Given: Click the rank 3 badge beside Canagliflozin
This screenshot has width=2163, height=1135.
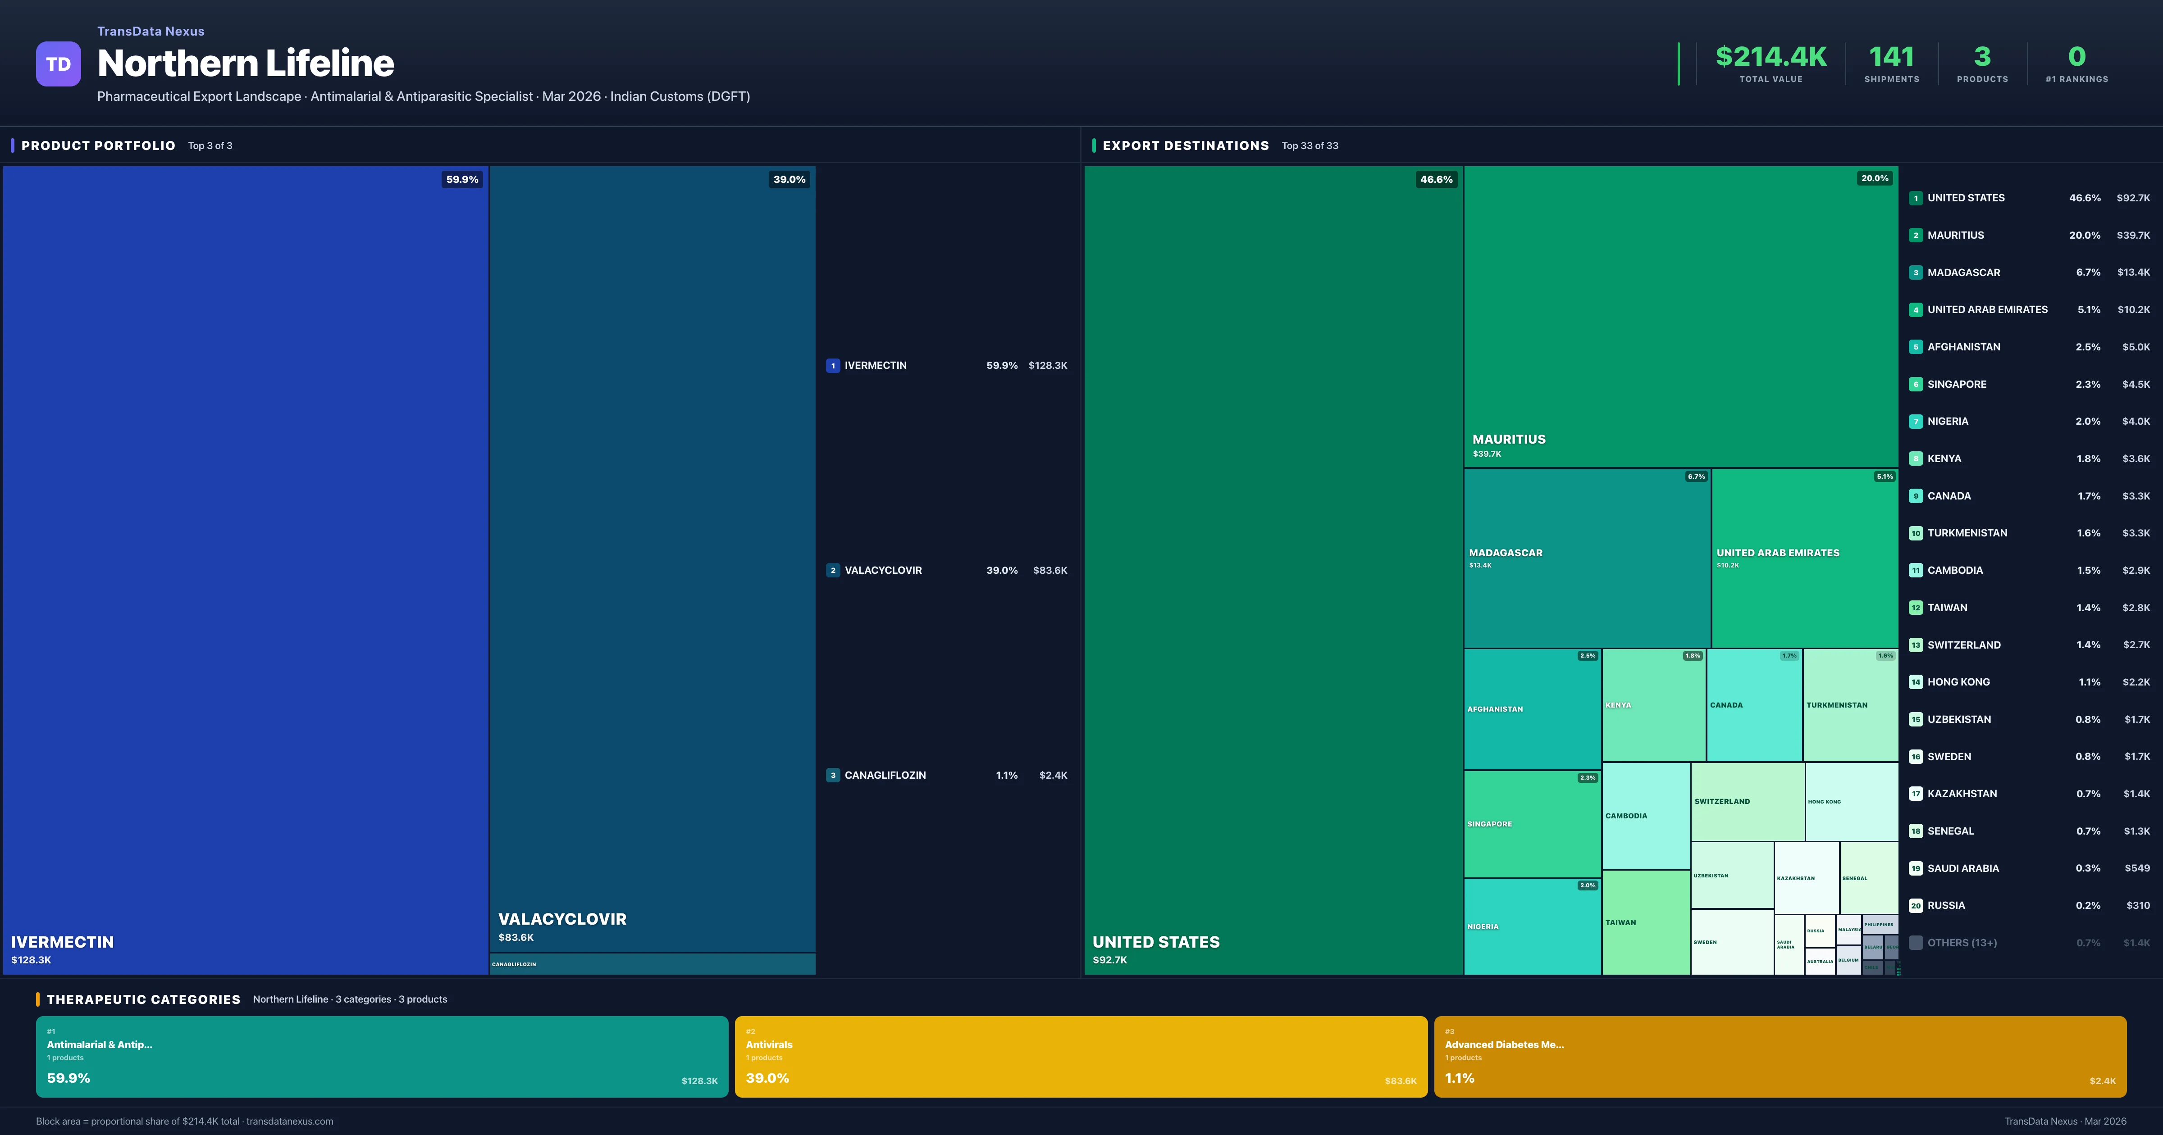Looking at the screenshot, I should (832, 775).
